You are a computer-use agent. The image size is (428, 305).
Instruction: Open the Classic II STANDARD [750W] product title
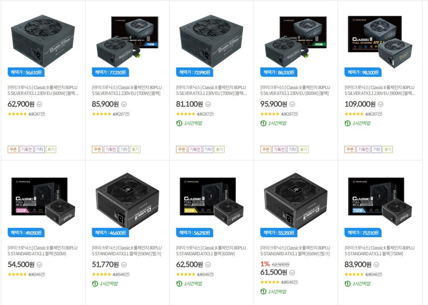coord(380,251)
